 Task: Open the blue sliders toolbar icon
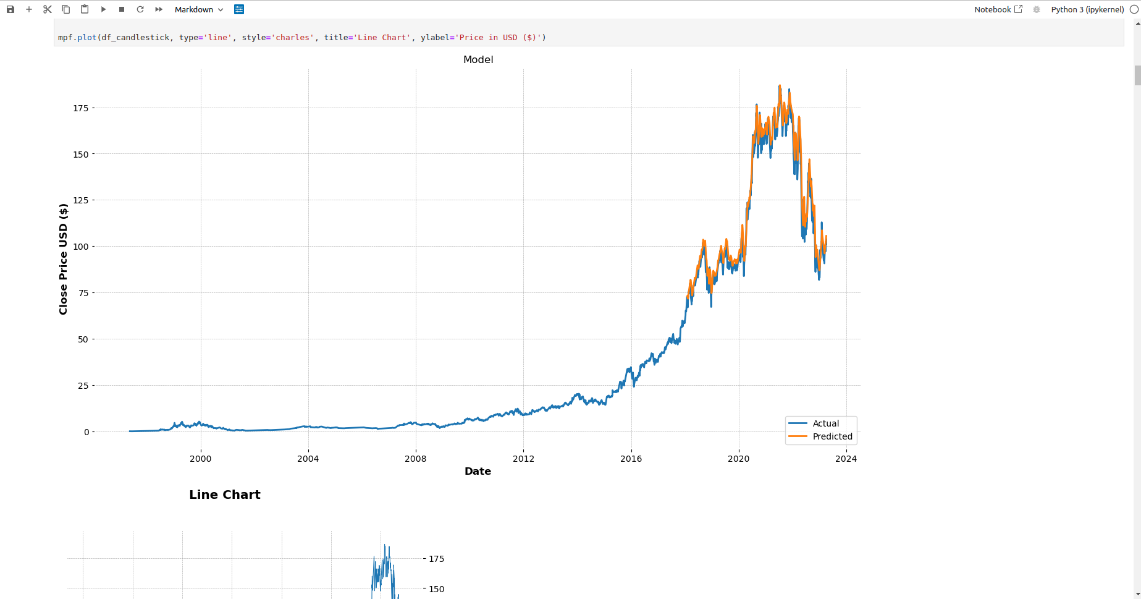coord(239,9)
